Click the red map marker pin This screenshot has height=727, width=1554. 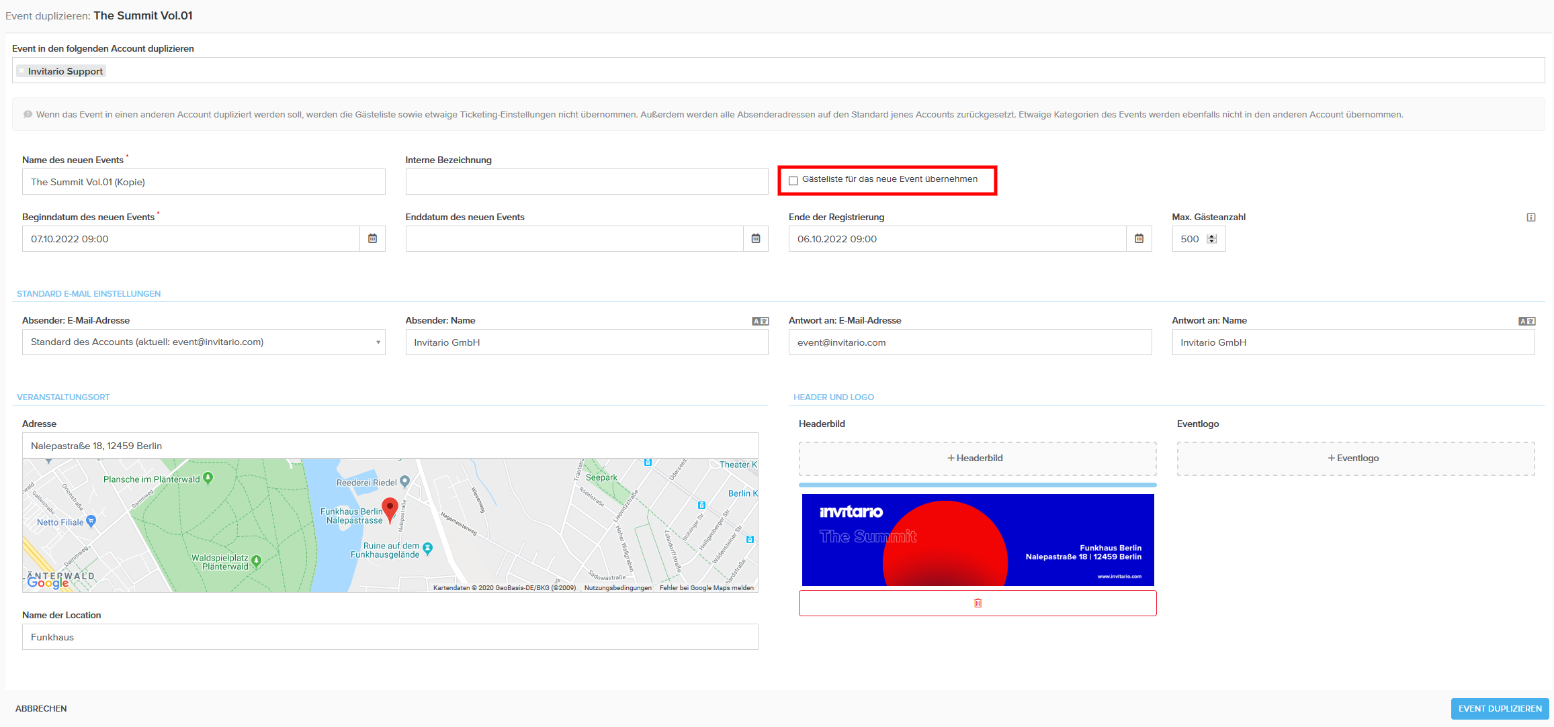coord(390,509)
